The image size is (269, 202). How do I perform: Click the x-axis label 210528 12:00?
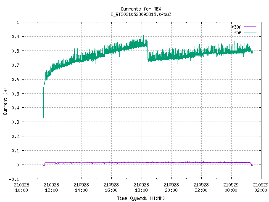coord(51,188)
